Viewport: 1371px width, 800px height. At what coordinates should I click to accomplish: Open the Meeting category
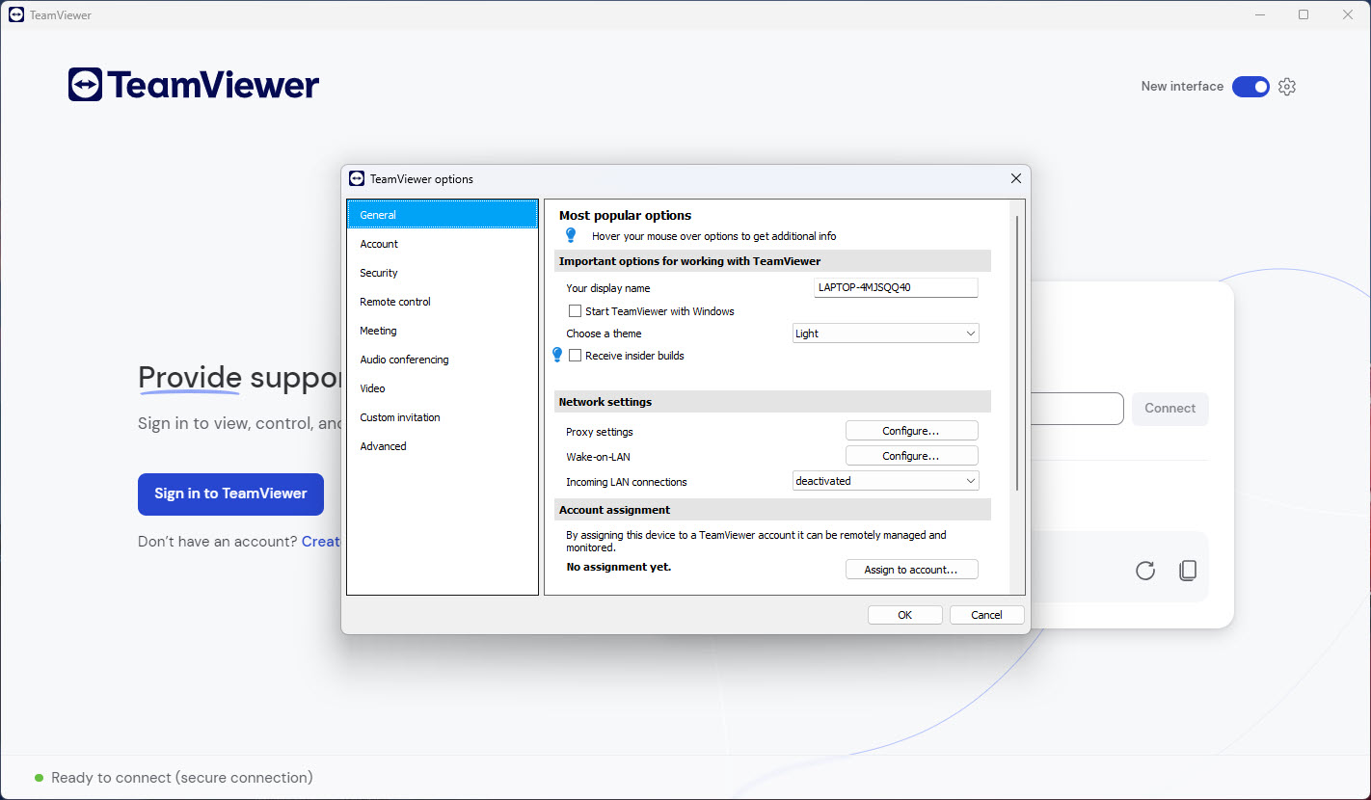point(443,331)
